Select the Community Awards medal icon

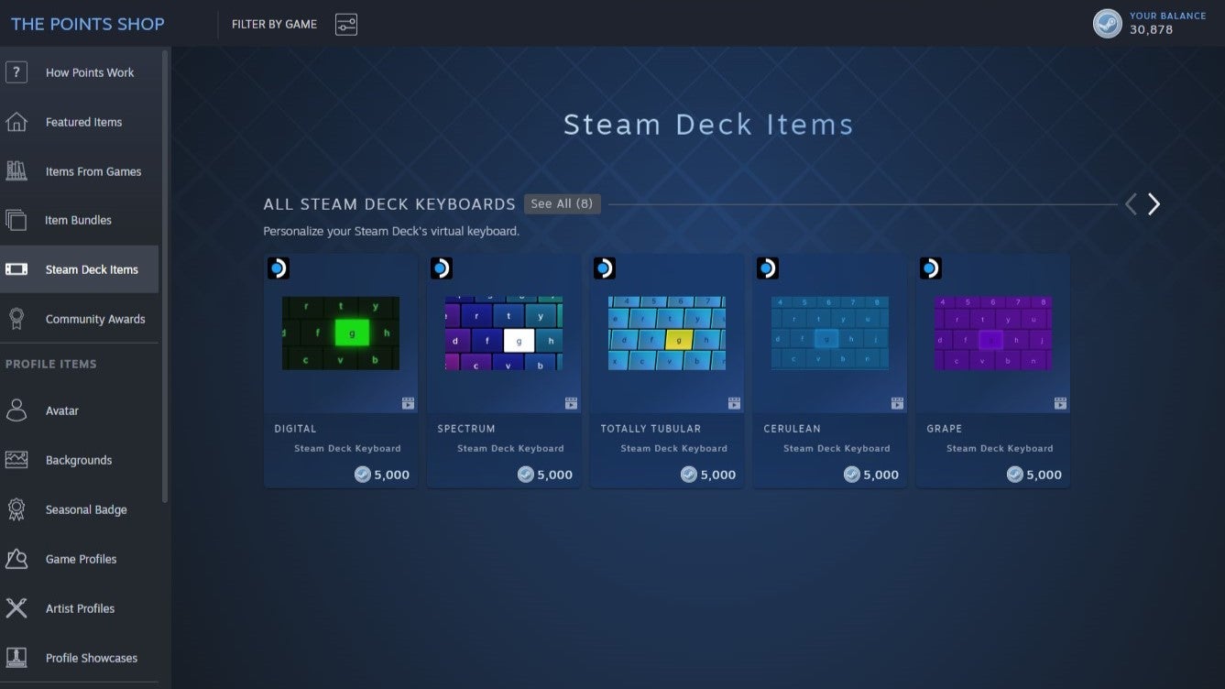[x=16, y=318]
